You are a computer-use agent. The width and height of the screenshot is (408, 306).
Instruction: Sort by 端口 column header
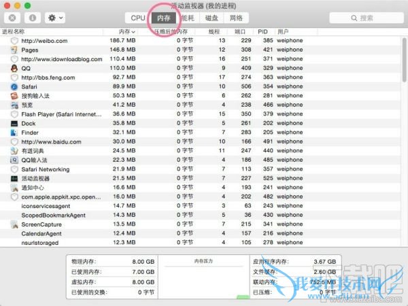[240, 32]
